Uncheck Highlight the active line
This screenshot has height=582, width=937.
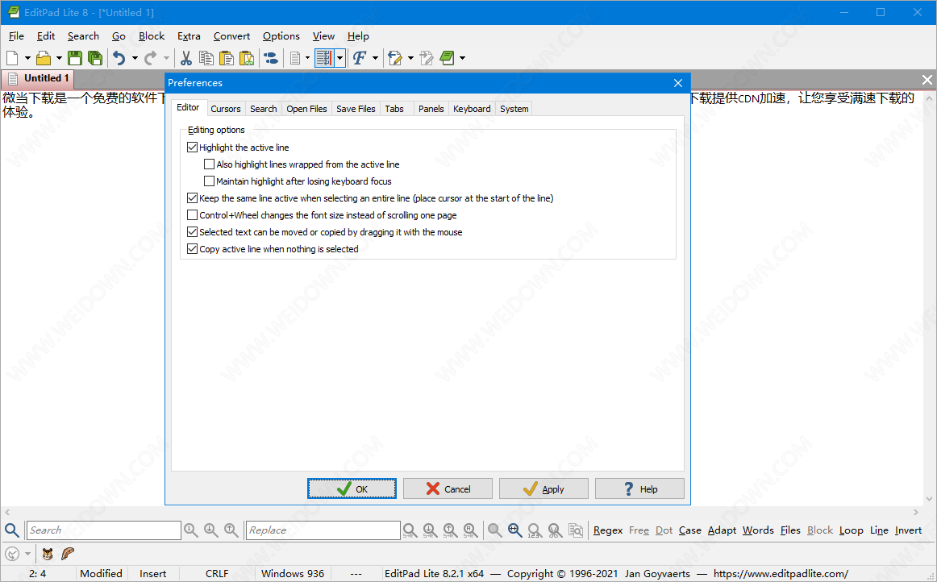tap(193, 147)
